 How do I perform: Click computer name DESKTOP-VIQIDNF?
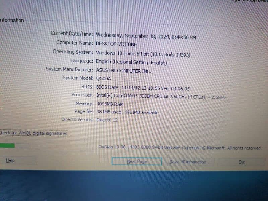pyautogui.click(x=116, y=44)
